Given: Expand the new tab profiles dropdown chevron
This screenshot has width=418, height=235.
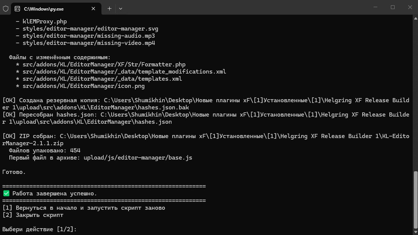Looking at the screenshot, I should click(121, 9).
